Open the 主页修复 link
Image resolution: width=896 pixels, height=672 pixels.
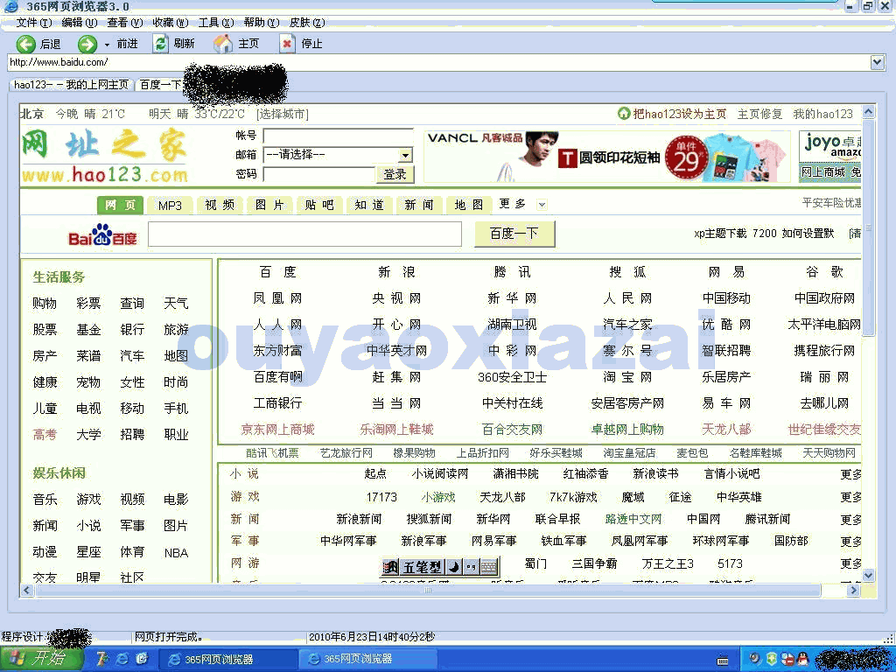point(759,114)
